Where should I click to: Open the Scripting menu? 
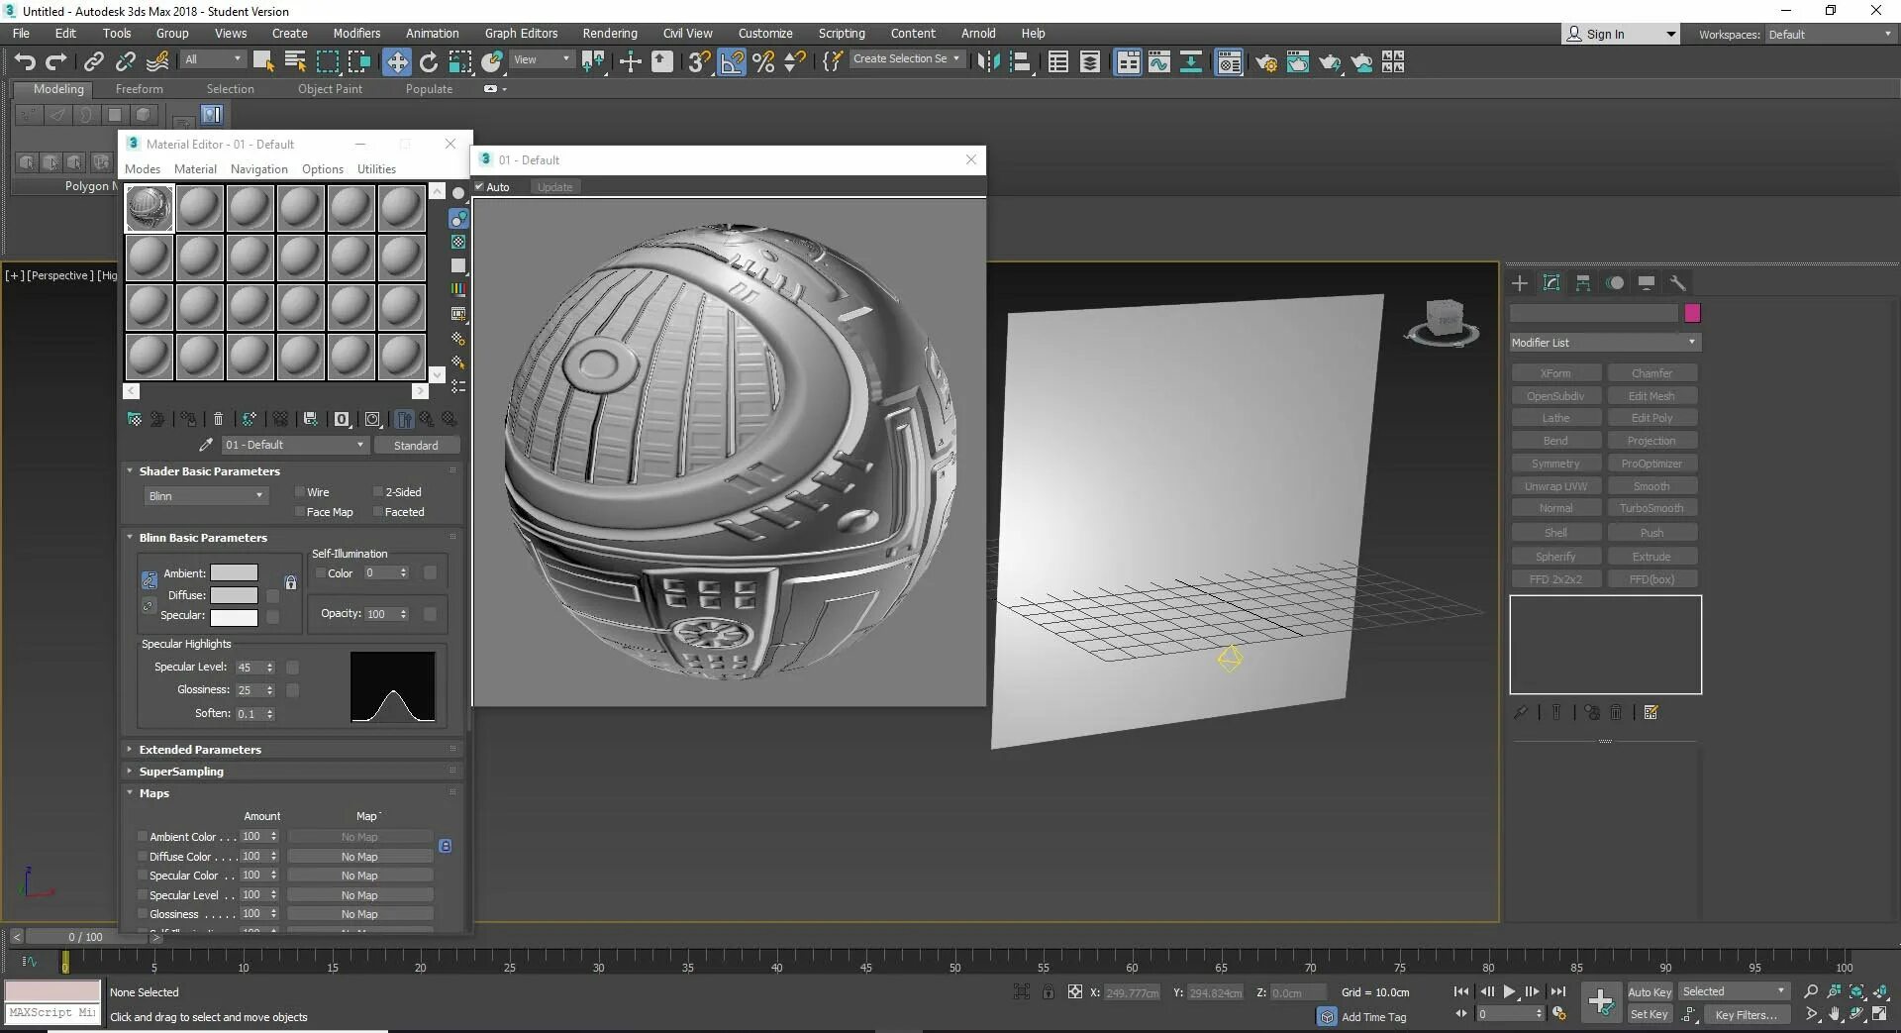tap(842, 33)
